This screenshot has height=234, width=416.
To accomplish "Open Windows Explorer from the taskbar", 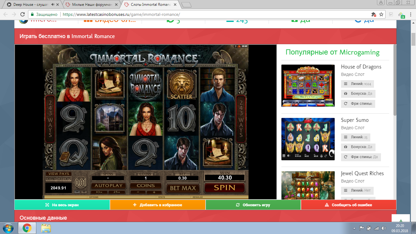I will (x=46, y=228).
